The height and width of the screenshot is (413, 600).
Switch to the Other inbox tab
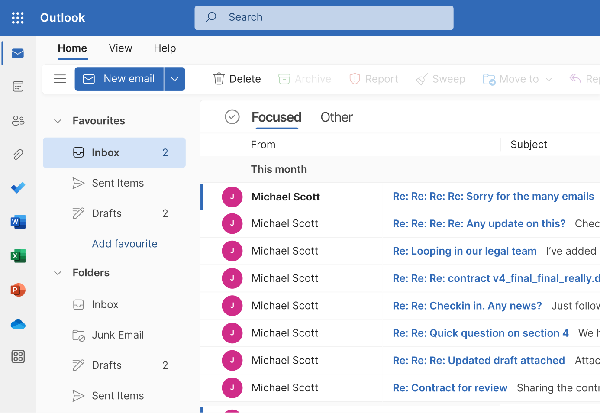click(336, 117)
